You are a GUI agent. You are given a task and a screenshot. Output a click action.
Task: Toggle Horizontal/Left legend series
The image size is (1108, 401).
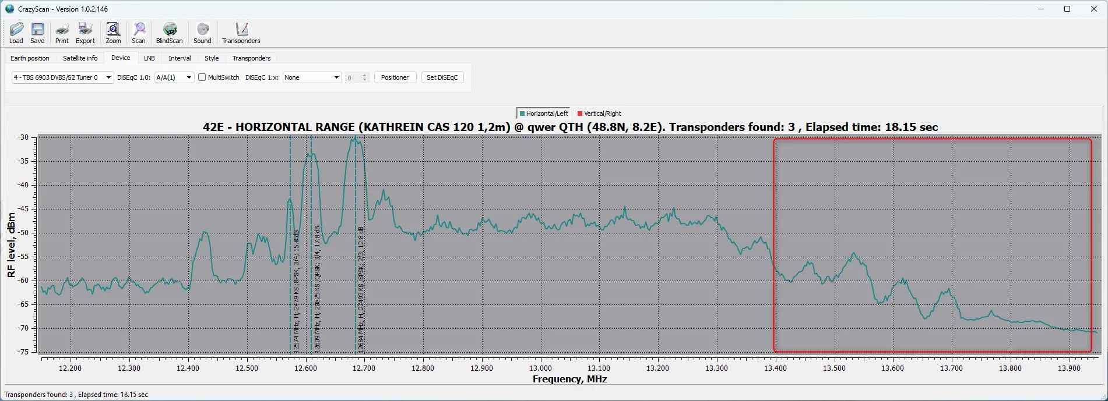[543, 113]
